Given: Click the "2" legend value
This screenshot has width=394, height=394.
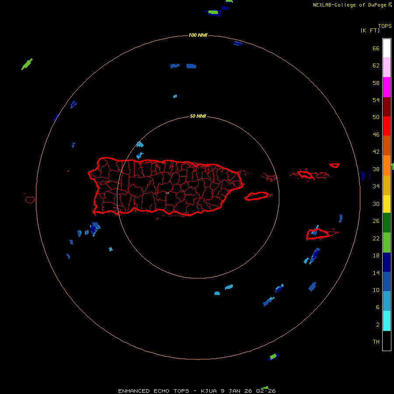Looking at the screenshot, I should pyautogui.click(x=378, y=325).
